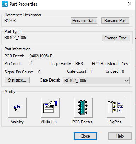Viewport: 136px width, 144px height.
Task: Open Help for Part Properties
Action: (120, 136)
